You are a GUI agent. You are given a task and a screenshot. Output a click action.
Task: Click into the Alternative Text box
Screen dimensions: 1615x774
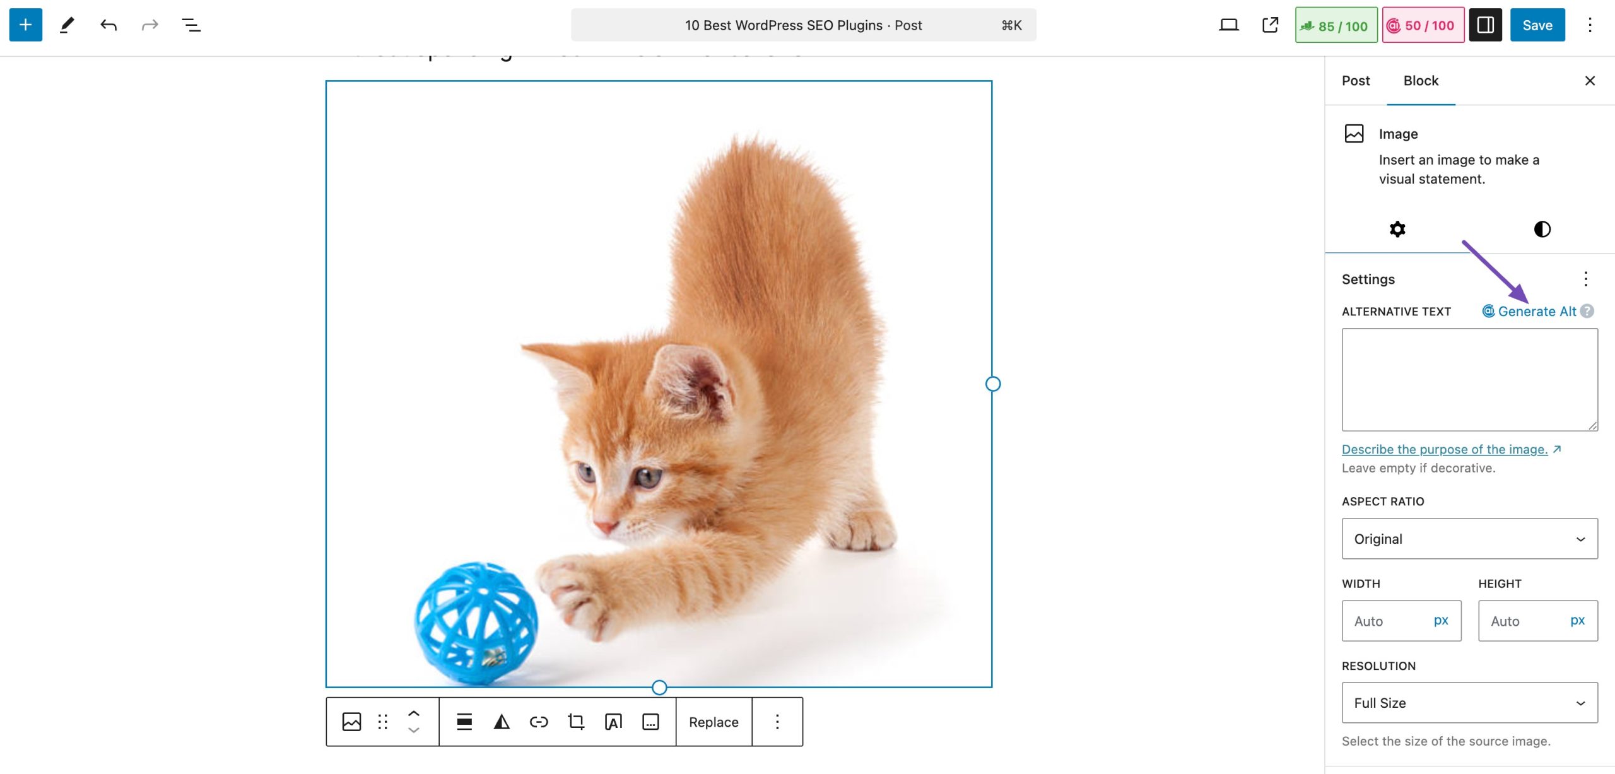(x=1469, y=379)
